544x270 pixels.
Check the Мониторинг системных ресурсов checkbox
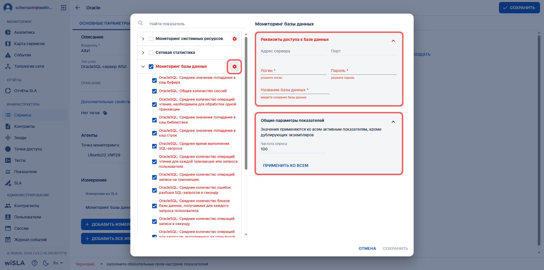click(x=151, y=39)
